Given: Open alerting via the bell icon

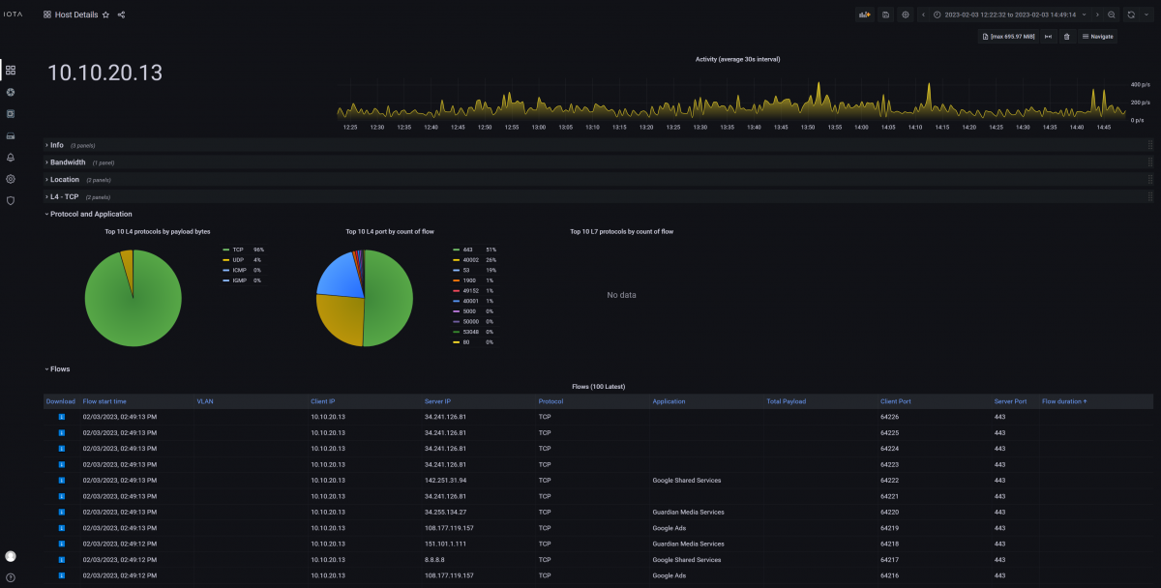Looking at the screenshot, I should pos(11,157).
